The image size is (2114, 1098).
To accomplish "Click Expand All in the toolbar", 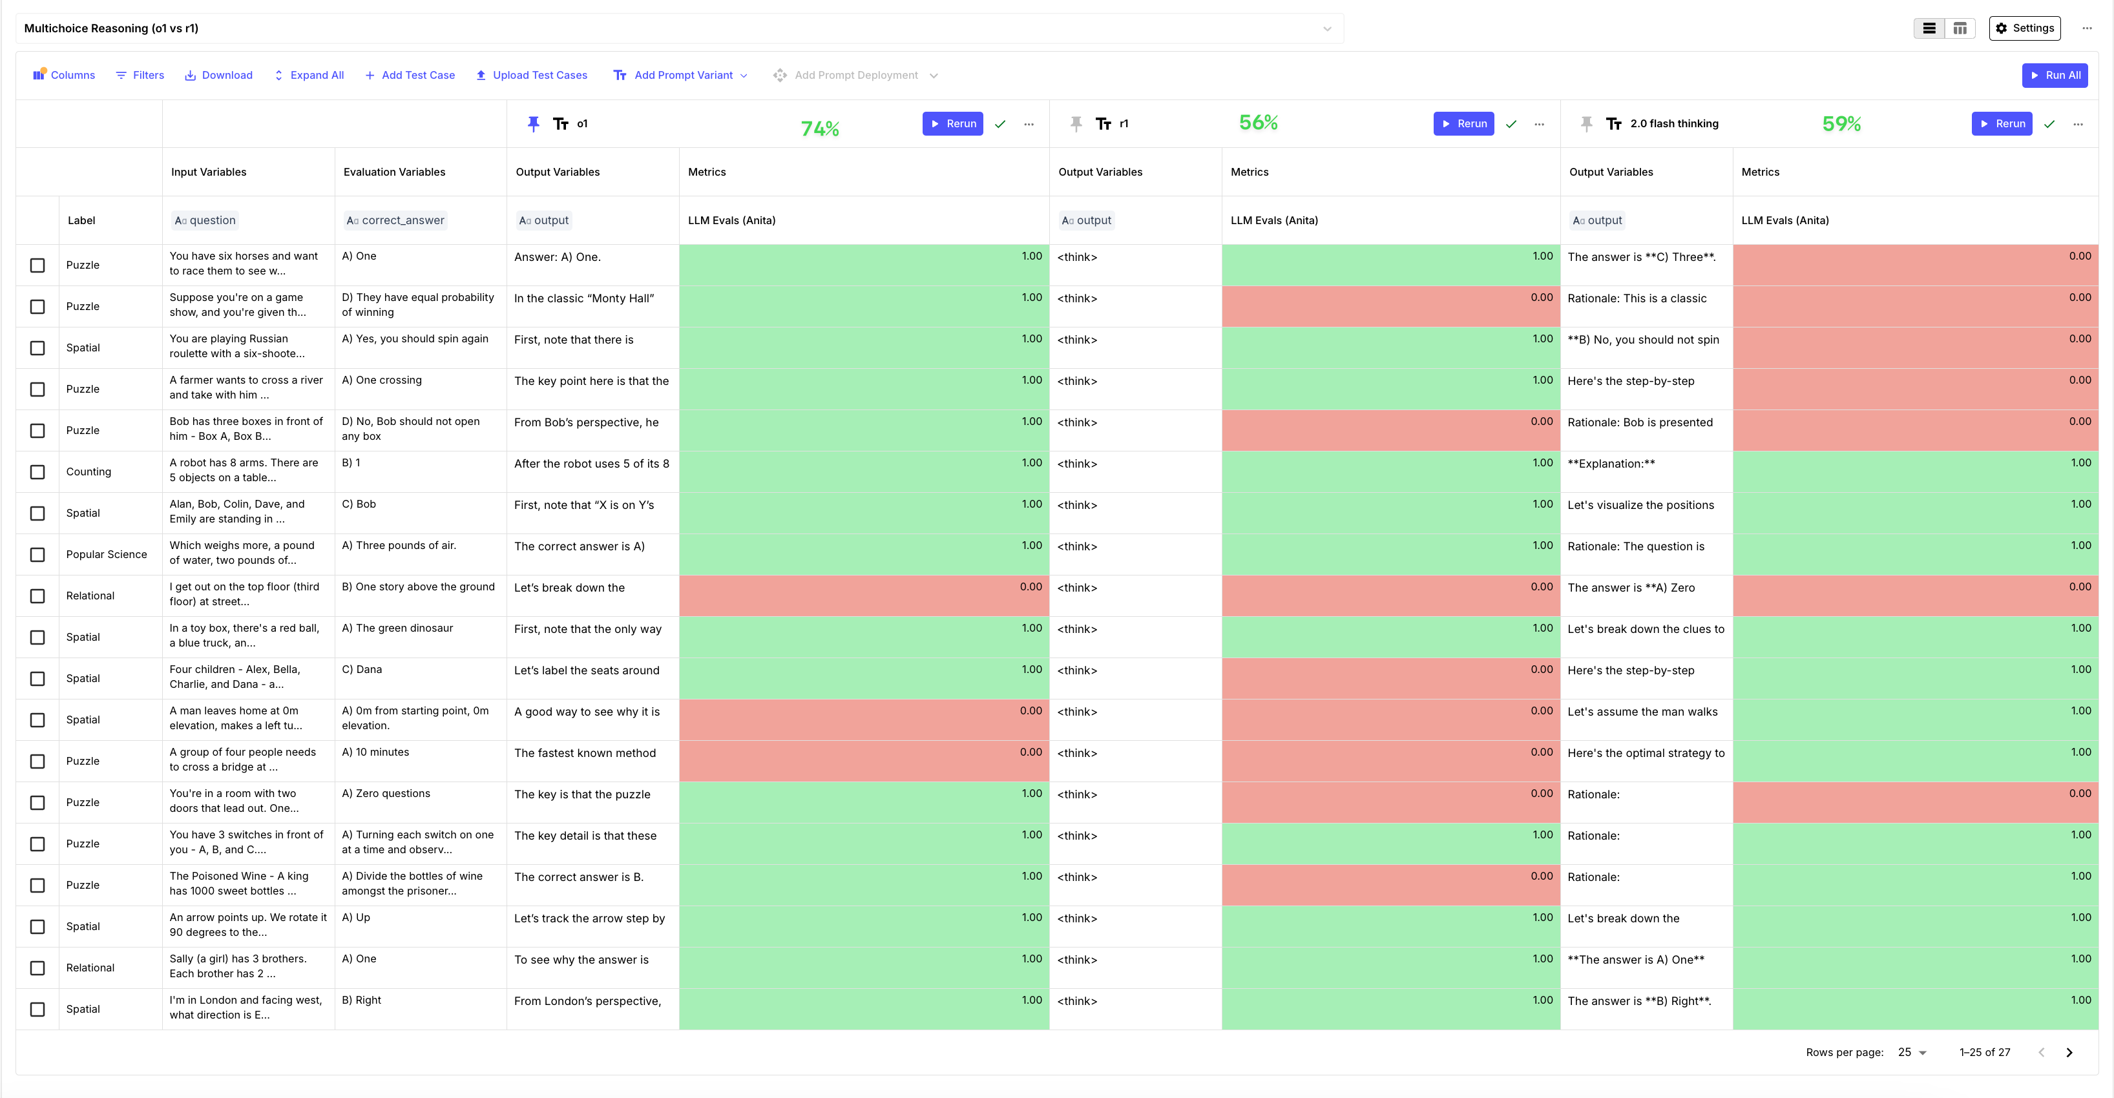I will coord(309,75).
